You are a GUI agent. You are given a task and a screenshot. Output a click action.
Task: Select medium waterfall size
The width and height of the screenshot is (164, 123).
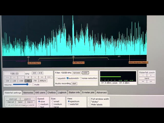[53, 104]
